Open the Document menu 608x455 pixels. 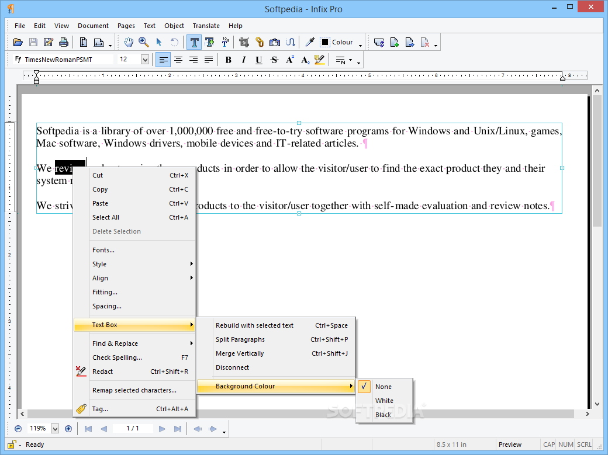pyautogui.click(x=93, y=26)
